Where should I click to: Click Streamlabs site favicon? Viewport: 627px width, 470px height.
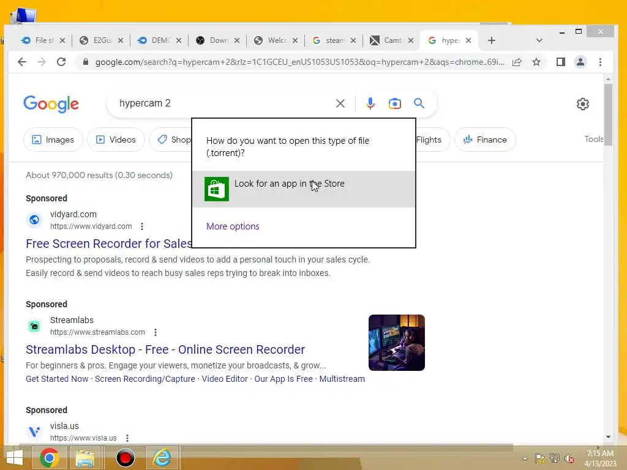[34, 326]
